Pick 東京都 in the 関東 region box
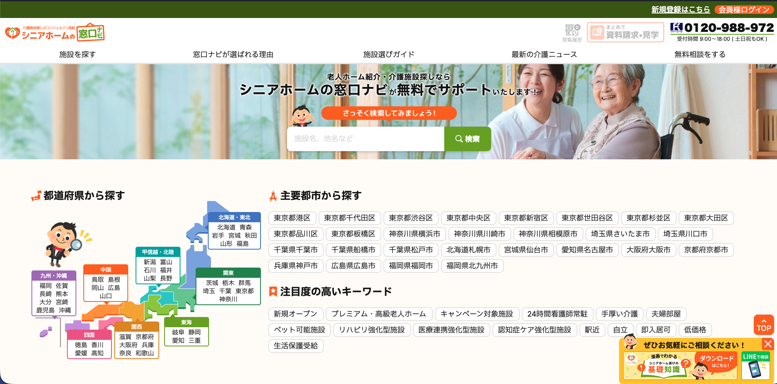777x384 pixels. tap(245, 291)
